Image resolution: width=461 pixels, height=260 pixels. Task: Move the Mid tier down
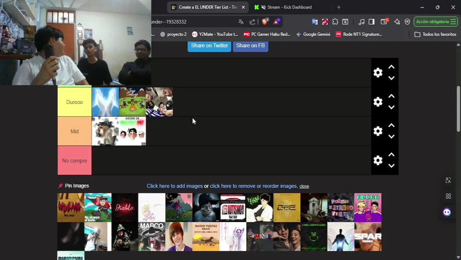point(391,136)
